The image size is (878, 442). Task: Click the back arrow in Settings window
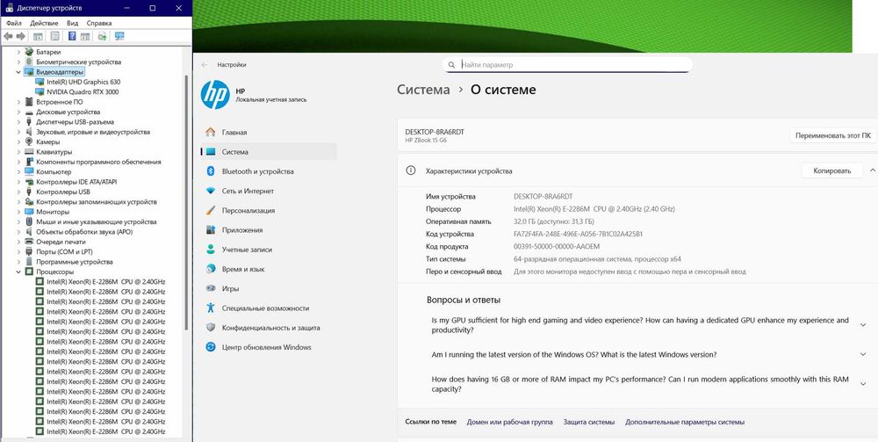(205, 65)
